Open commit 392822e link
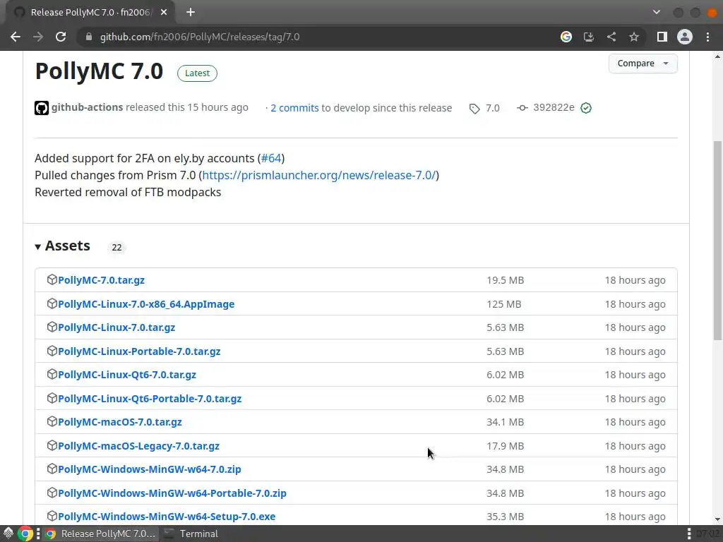This screenshot has height=542, width=723. pos(554,107)
